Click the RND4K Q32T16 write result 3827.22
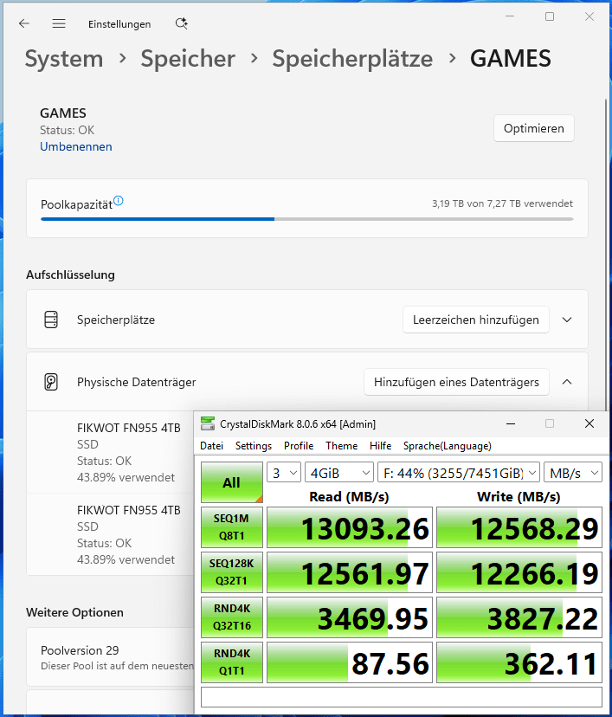Screen dimensions: 612x717 click(519, 617)
